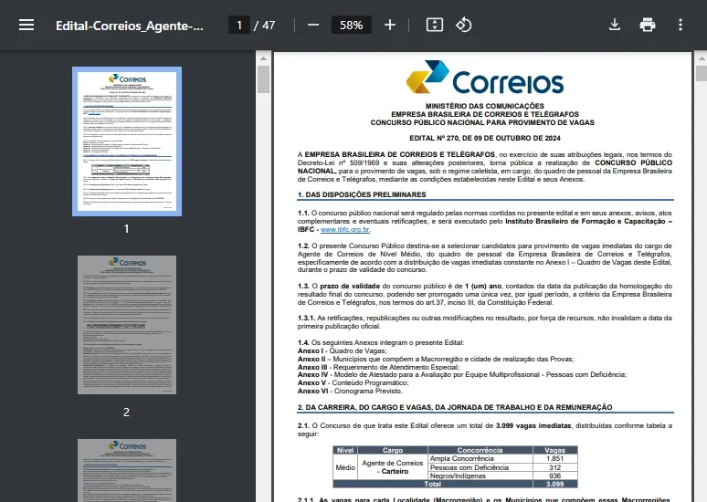Click the zoom in plus icon
The width and height of the screenshot is (707, 502).
(x=390, y=25)
